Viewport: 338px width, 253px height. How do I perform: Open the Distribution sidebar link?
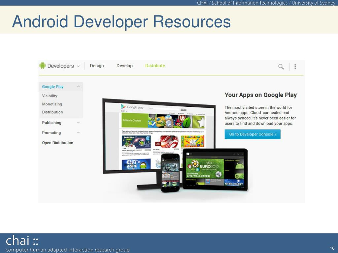tap(52, 112)
